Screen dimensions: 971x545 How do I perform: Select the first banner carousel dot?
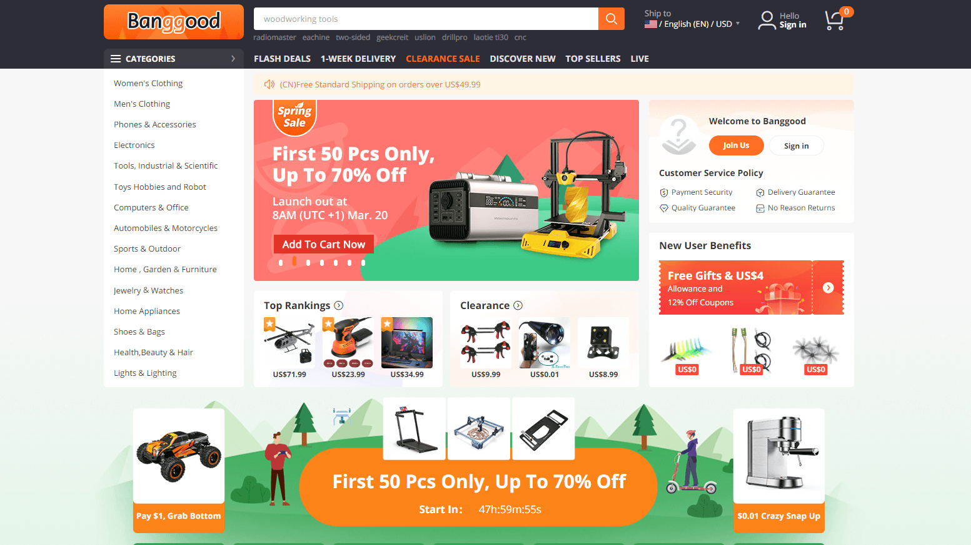point(281,263)
